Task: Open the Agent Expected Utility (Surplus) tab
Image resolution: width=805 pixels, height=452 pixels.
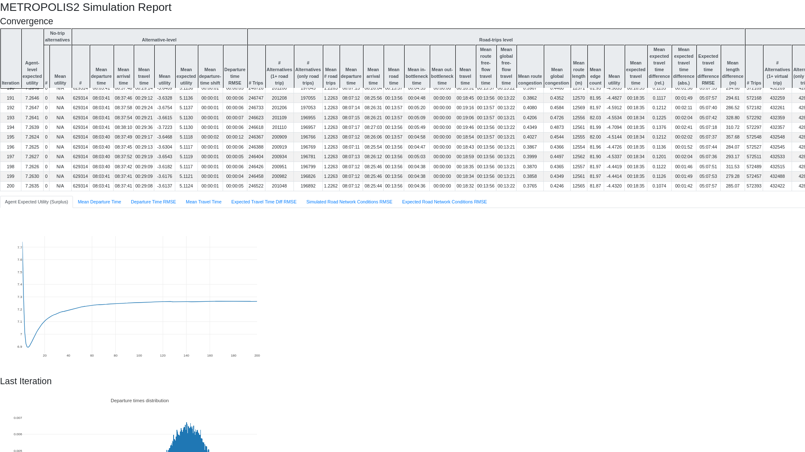Action: (36, 202)
